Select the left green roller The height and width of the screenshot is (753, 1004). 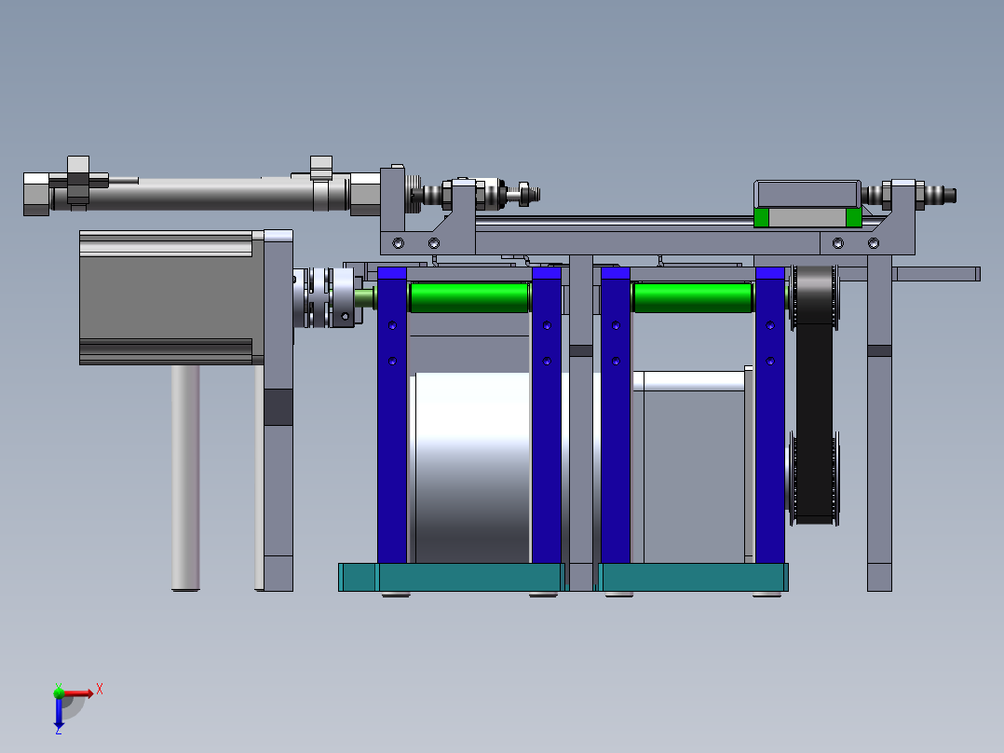[469, 297]
